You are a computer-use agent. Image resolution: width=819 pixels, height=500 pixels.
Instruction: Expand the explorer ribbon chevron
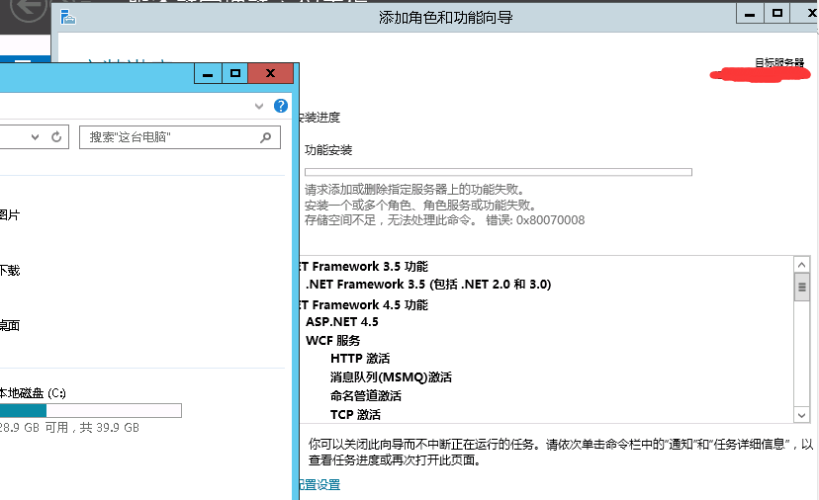(x=258, y=107)
